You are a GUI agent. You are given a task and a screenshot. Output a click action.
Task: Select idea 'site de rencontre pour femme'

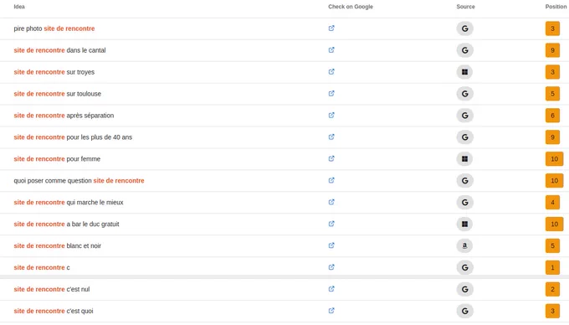(57, 158)
